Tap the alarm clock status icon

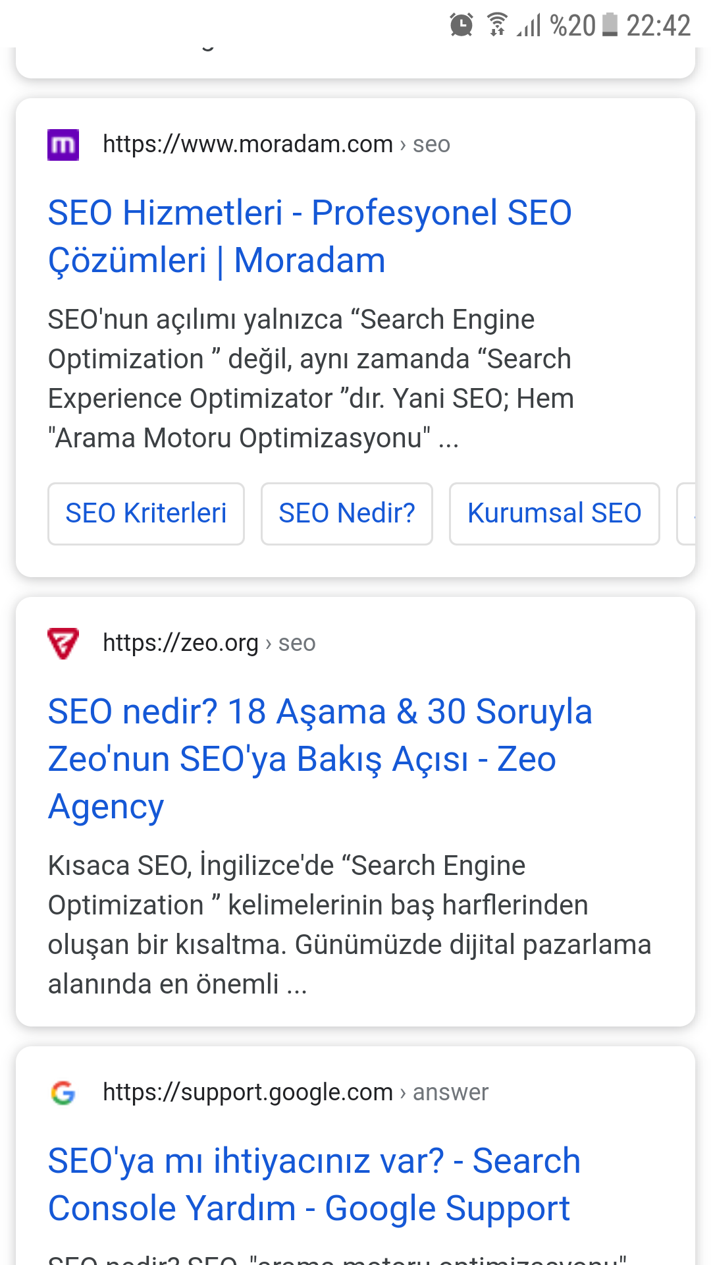(461, 25)
